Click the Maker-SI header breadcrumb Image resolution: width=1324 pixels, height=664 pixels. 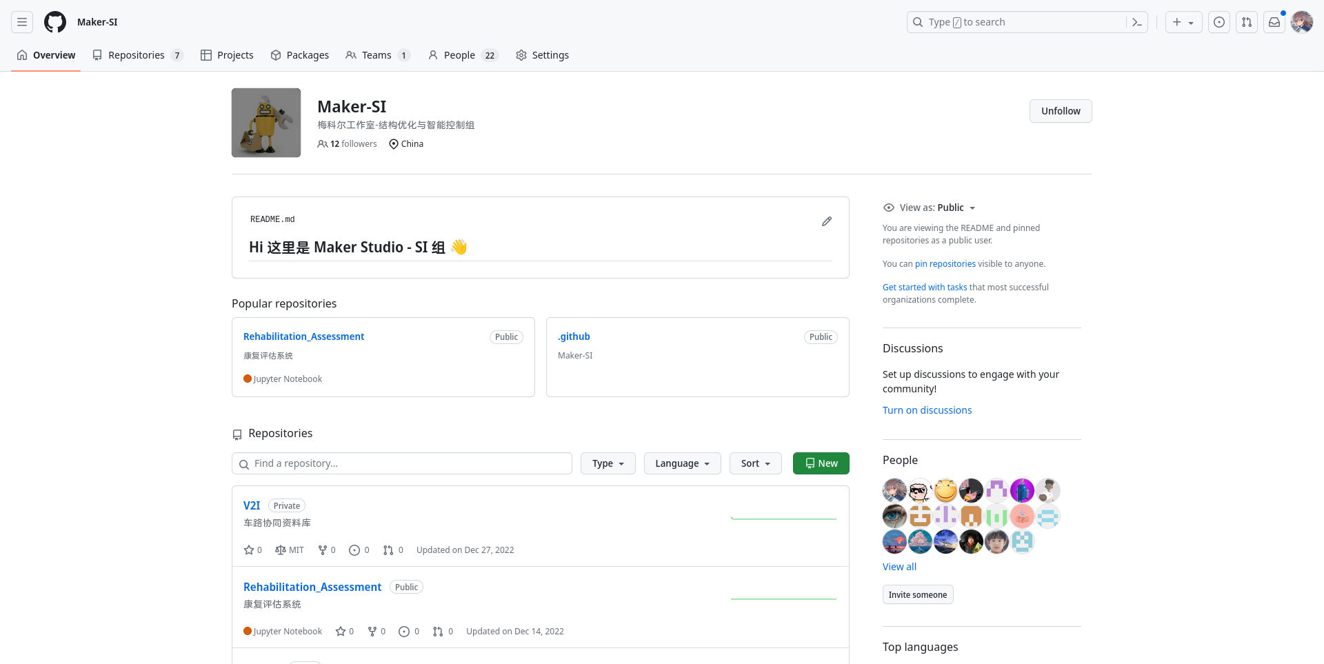pos(97,22)
